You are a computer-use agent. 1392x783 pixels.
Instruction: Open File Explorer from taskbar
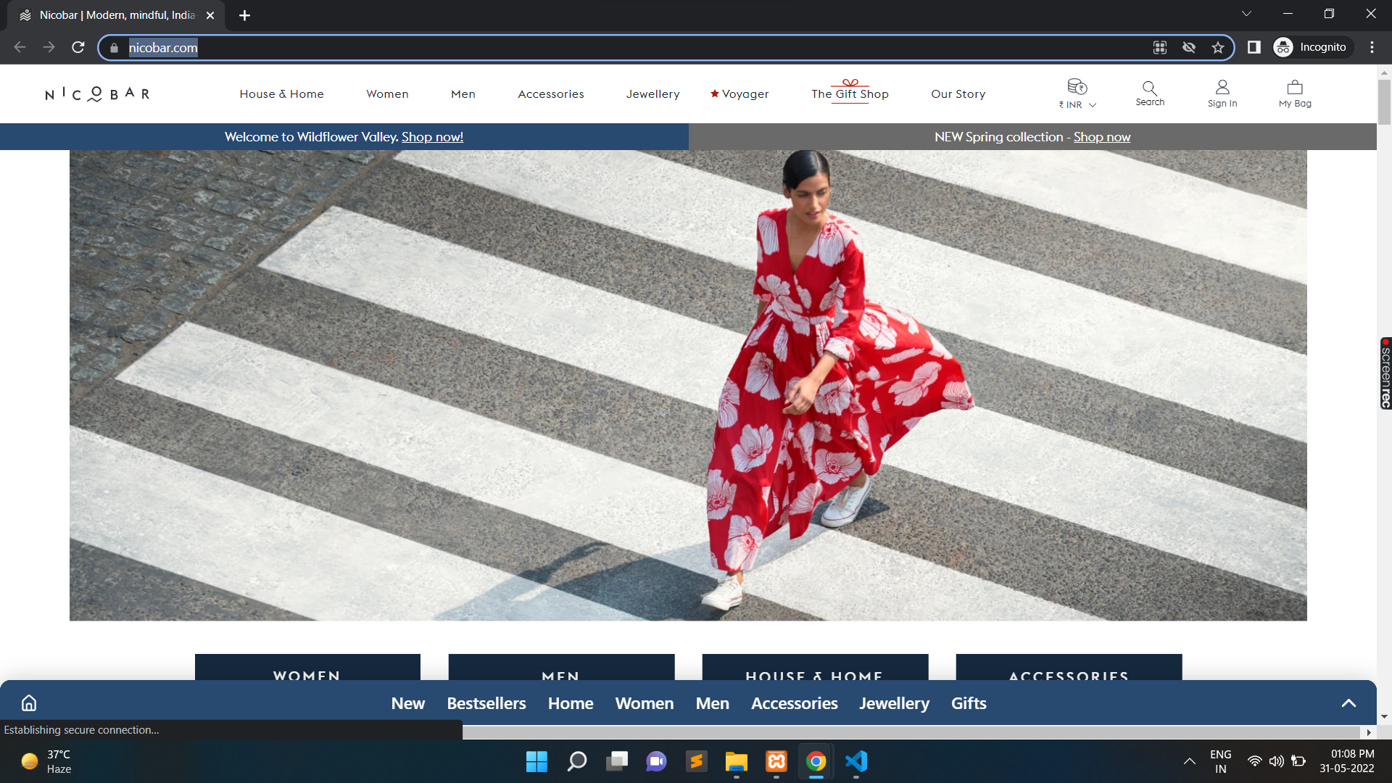(x=737, y=761)
